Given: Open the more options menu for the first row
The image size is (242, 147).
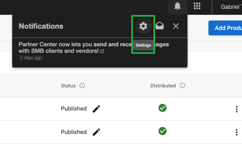Looking at the screenshot, I should [236, 109].
